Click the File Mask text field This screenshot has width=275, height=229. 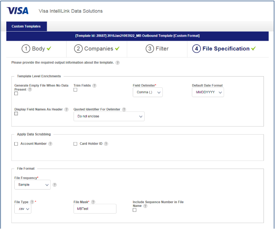[x=95, y=208]
